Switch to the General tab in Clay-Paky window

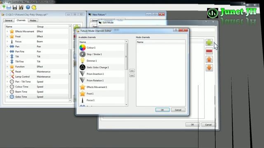click(x=9, y=21)
